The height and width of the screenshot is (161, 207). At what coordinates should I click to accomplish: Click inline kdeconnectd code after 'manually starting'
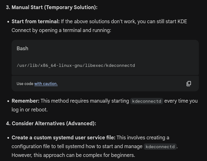(x=147, y=101)
